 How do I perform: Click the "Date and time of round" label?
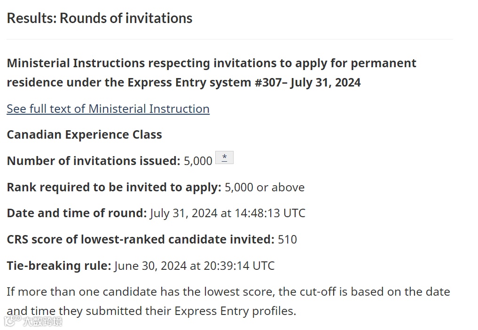click(x=77, y=213)
